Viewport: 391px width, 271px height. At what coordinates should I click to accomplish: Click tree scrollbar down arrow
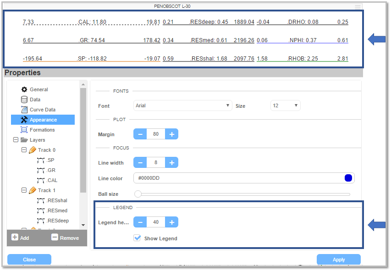pyautogui.click(x=83, y=225)
